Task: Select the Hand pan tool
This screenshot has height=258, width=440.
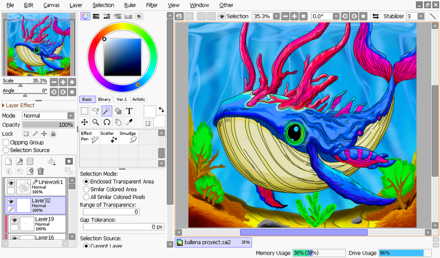Action: [x=118, y=122]
